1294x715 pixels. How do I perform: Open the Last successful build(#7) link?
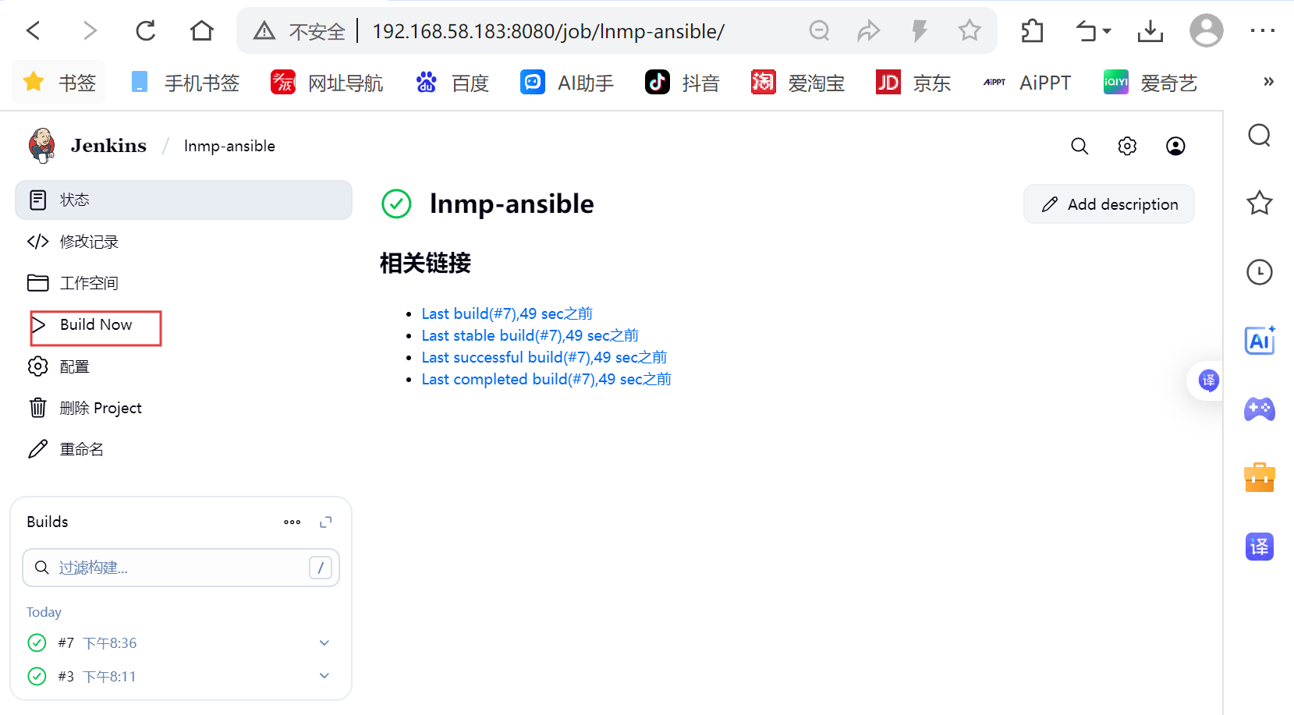coord(544,357)
